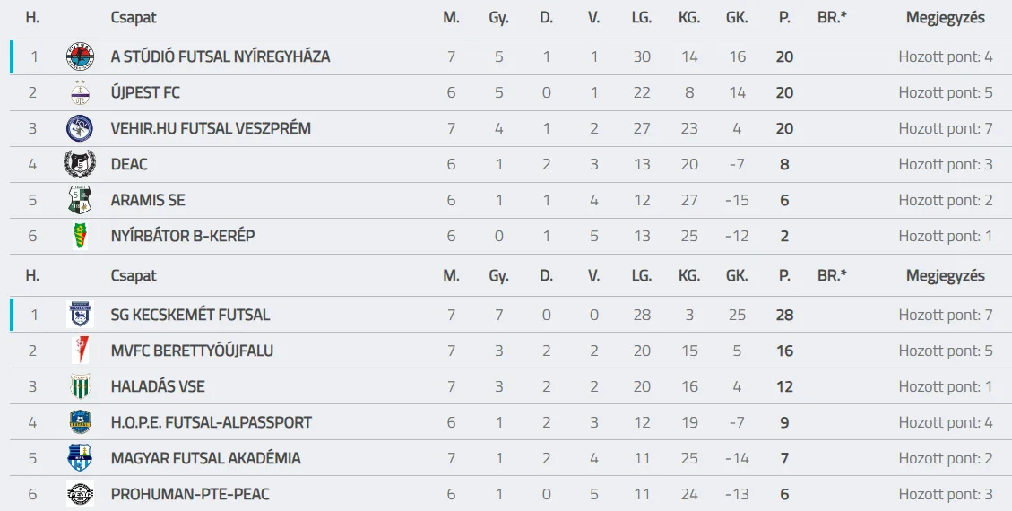Click the second table's 'Megjegyzés' column header
The width and height of the screenshot is (1012, 511).
pyautogui.click(x=945, y=276)
